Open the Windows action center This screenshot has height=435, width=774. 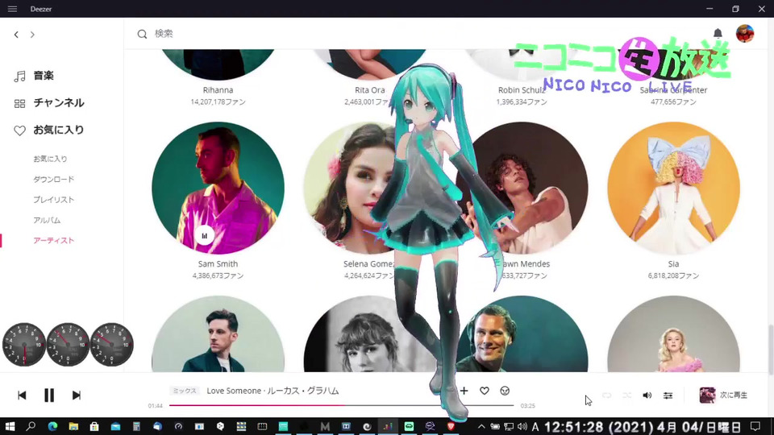tap(755, 427)
